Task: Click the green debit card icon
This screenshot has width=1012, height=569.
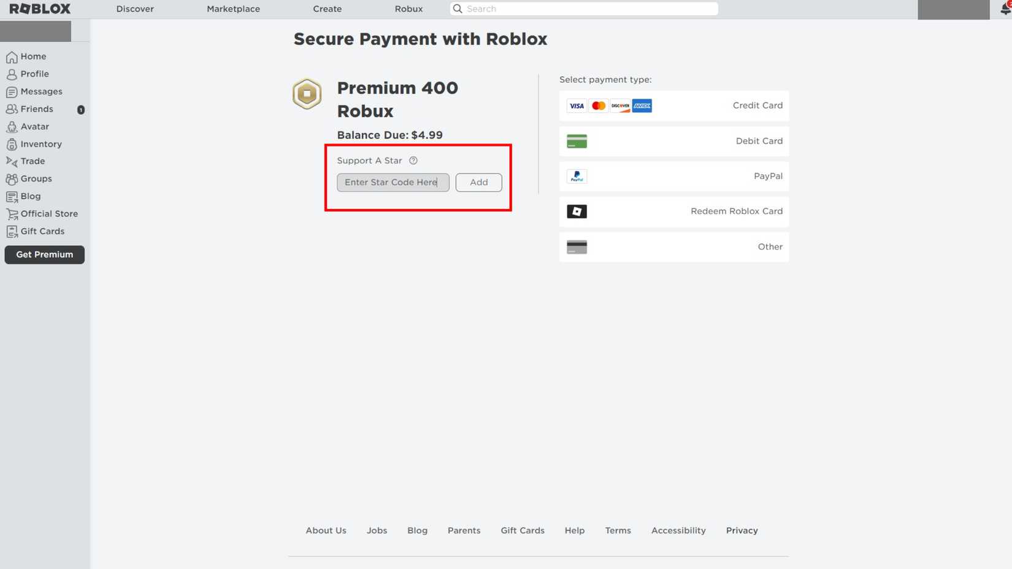Action: pos(577,141)
